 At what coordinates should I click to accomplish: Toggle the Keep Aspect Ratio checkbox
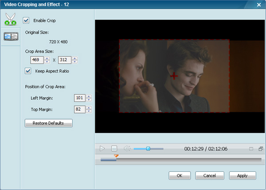(28, 71)
